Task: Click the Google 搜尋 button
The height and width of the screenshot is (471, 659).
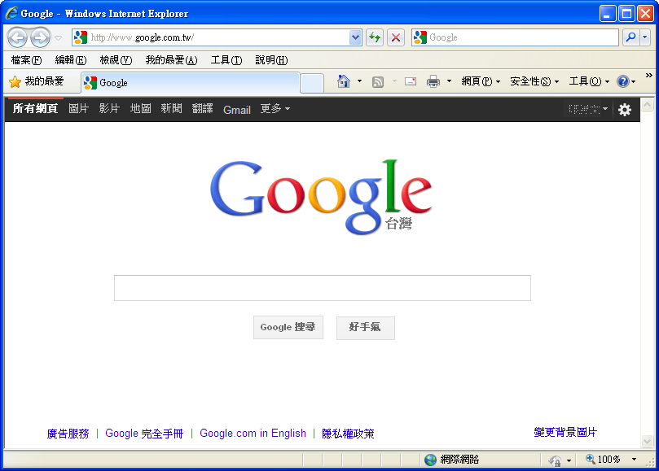Action: [288, 327]
